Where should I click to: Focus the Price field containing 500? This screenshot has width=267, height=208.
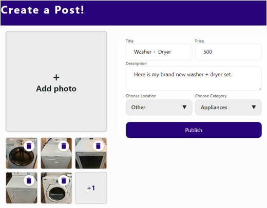(x=228, y=52)
